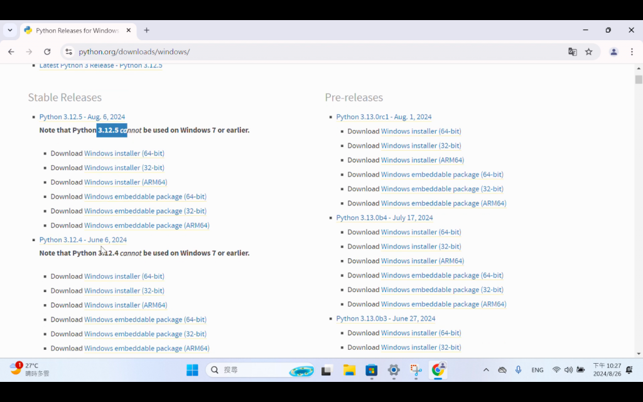Download Python 3.12.4 embeddable package (32-bit)
The image size is (643, 402).
pos(145,334)
